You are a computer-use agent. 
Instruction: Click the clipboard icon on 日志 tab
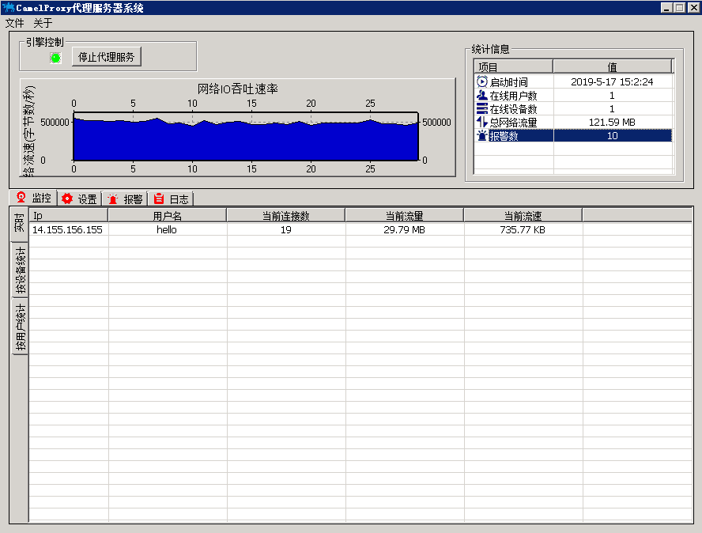click(158, 198)
